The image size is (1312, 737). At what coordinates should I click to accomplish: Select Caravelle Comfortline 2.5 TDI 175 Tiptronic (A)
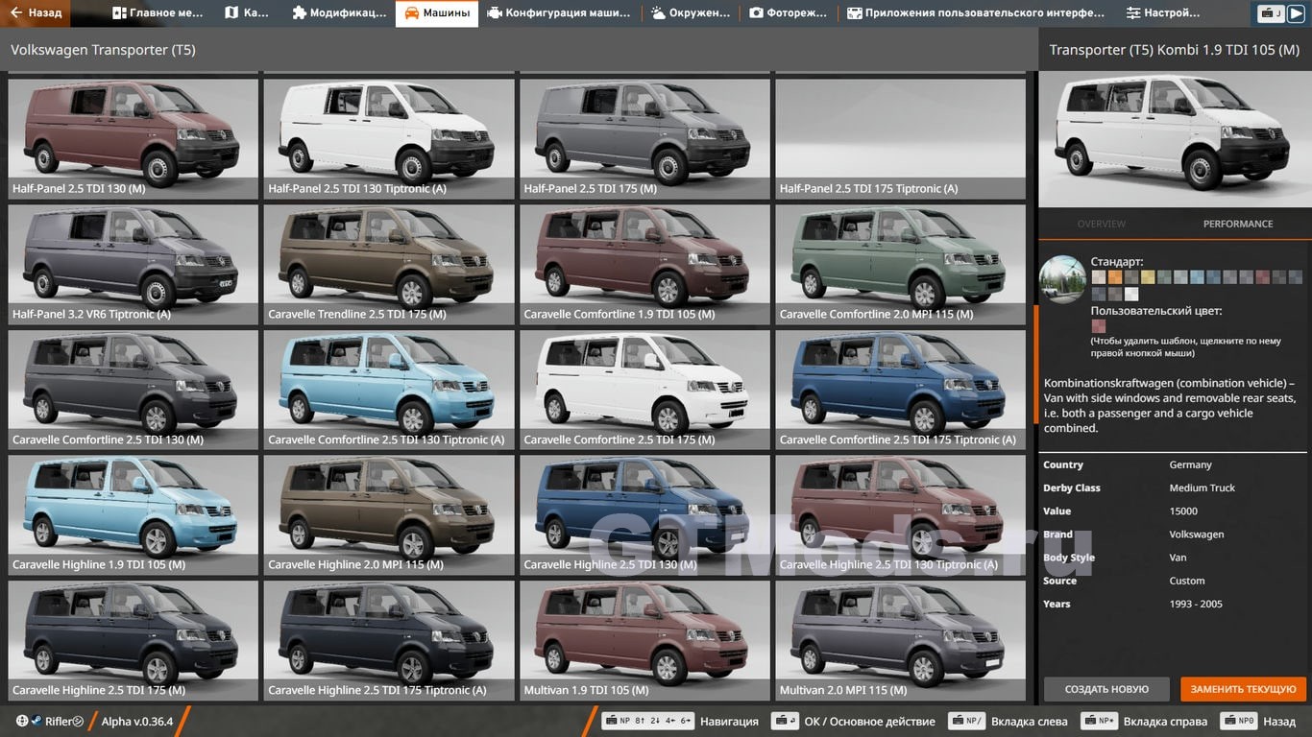click(x=901, y=390)
